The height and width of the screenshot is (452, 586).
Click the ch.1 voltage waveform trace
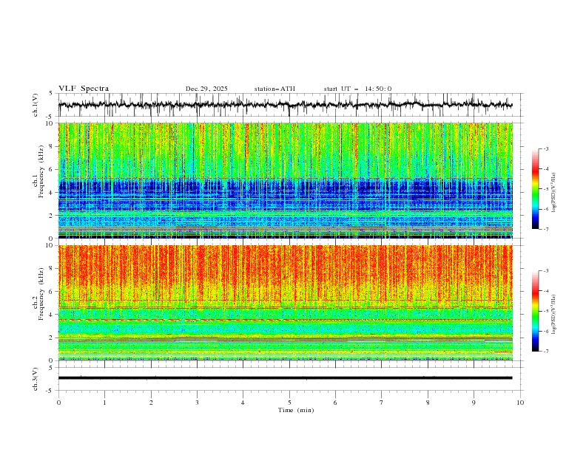pos(286,105)
